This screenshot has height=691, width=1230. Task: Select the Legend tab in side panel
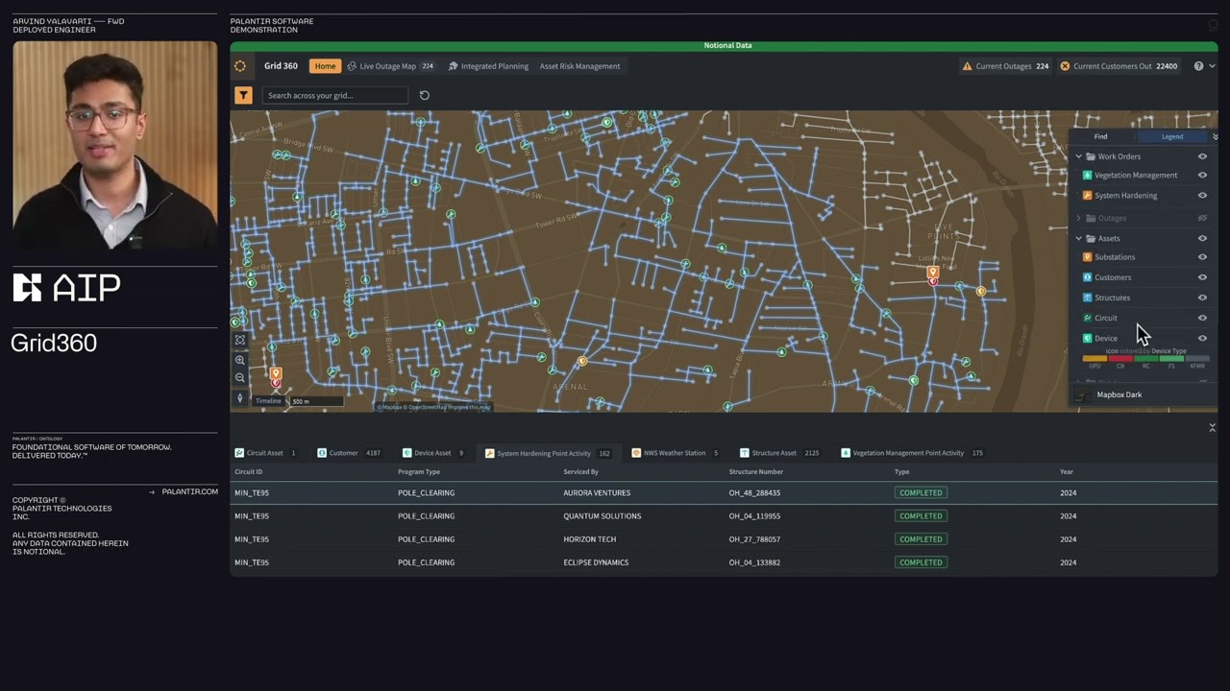click(x=1172, y=136)
